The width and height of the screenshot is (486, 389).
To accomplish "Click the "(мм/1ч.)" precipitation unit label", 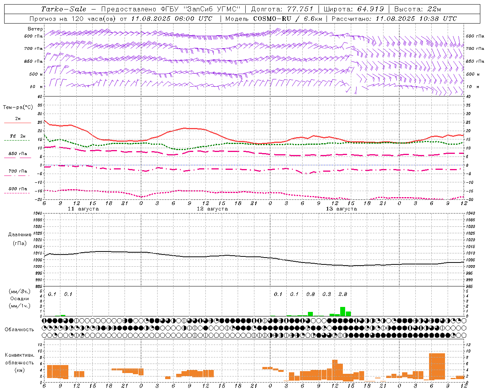I will (x=19, y=306).
